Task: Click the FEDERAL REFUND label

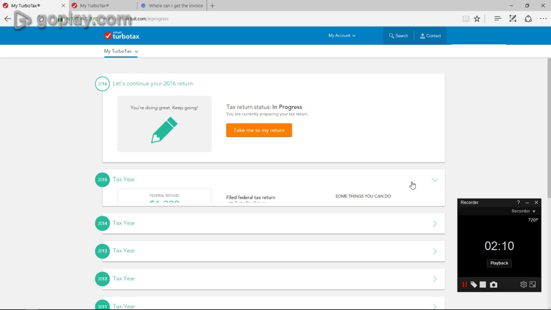Action: tap(164, 195)
